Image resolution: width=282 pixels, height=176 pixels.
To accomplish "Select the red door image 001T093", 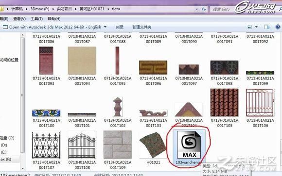I will (x=46, y=61).
